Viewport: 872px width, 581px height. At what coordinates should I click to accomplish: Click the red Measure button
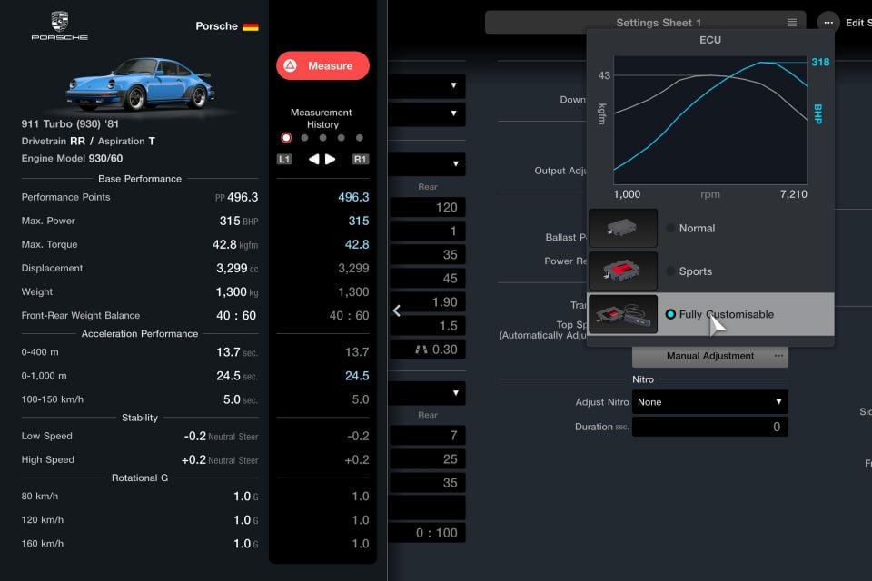pos(322,65)
